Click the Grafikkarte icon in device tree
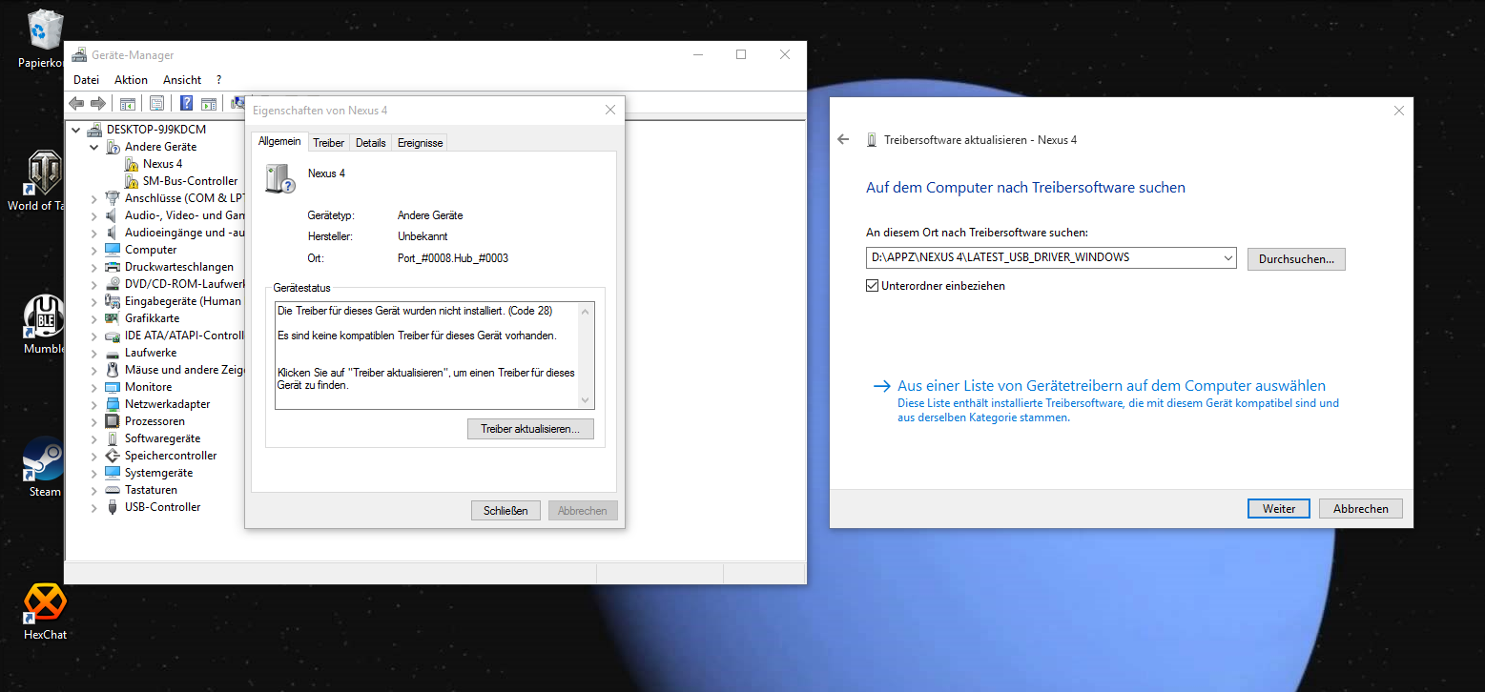This screenshot has height=692, width=1485. tap(113, 318)
